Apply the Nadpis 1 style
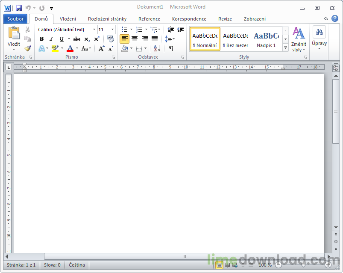The width and height of the screenshot is (343, 273). (x=266, y=39)
